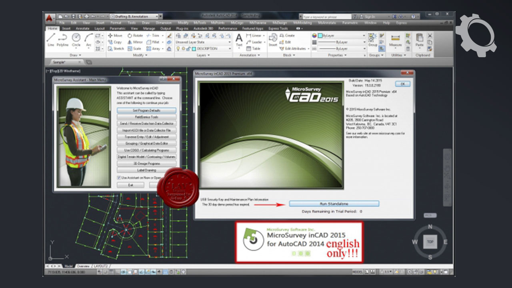Click the Group tool icon

pos(372,40)
